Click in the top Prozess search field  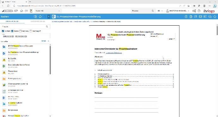click(141, 11)
